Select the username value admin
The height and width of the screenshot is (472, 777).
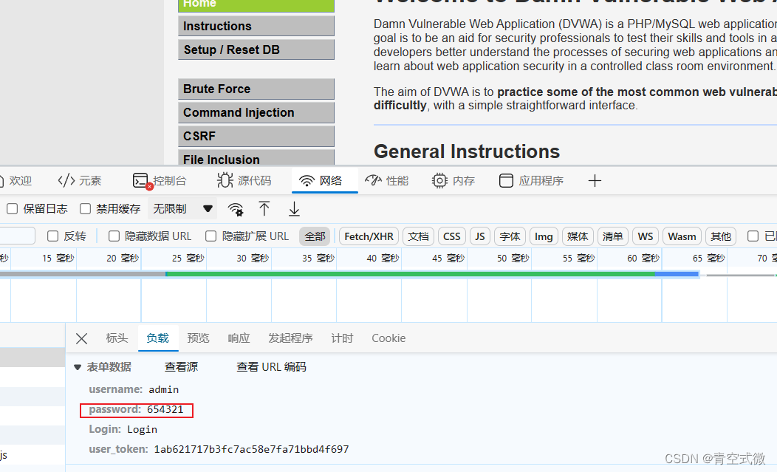click(163, 390)
